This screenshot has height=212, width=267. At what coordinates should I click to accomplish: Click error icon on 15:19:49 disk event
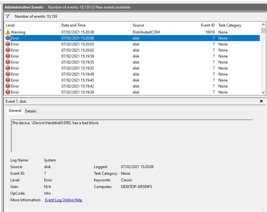[8, 74]
